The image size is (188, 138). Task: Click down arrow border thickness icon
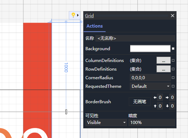click(x=167, y=106)
